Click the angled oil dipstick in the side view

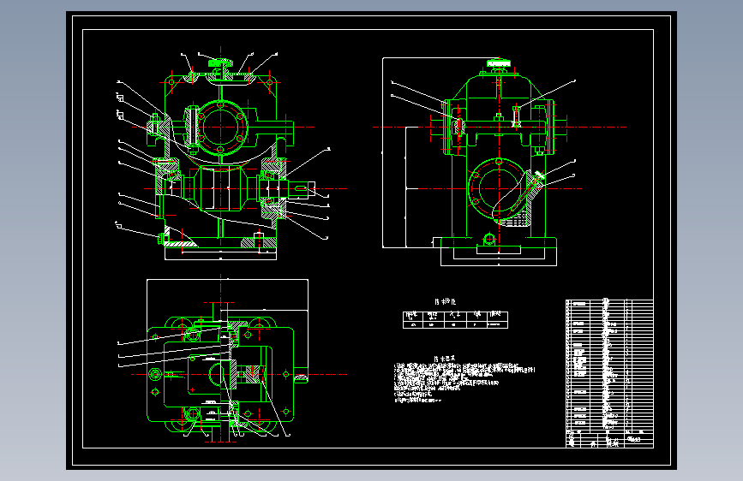tap(527, 193)
